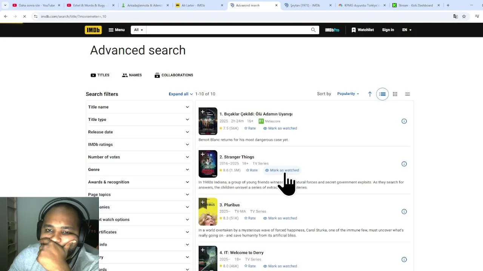Open info icon for Bıçaklar Çekildi

[x=404, y=121]
